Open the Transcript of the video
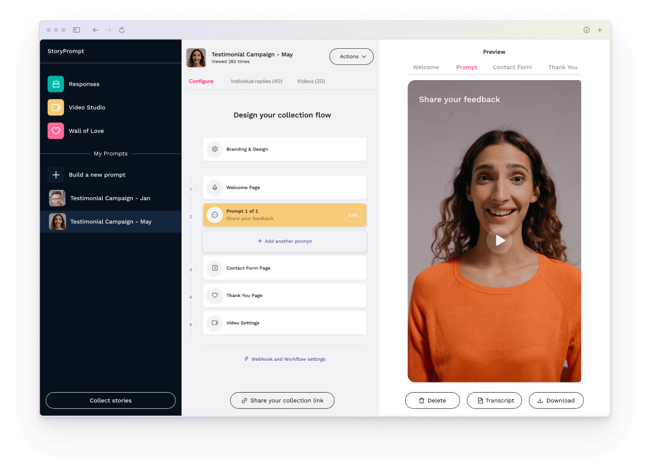The width and height of the screenshot is (650, 475). pos(494,401)
